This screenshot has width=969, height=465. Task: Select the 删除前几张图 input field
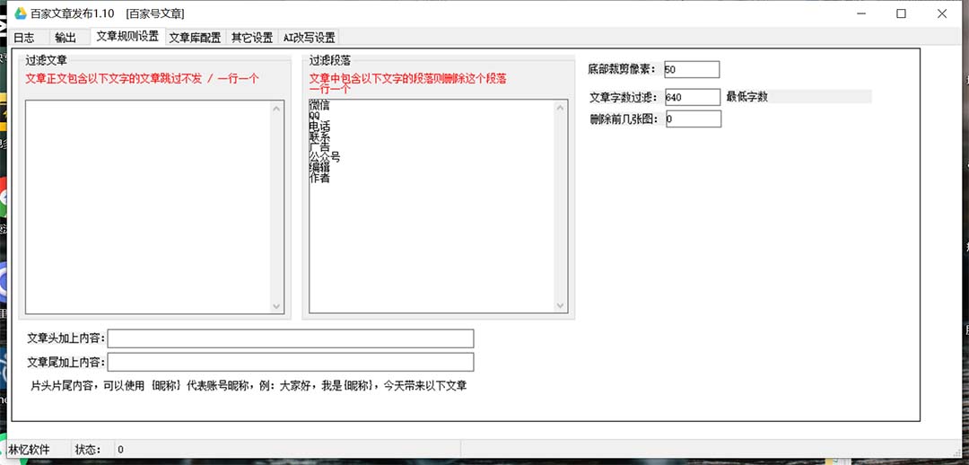[692, 118]
